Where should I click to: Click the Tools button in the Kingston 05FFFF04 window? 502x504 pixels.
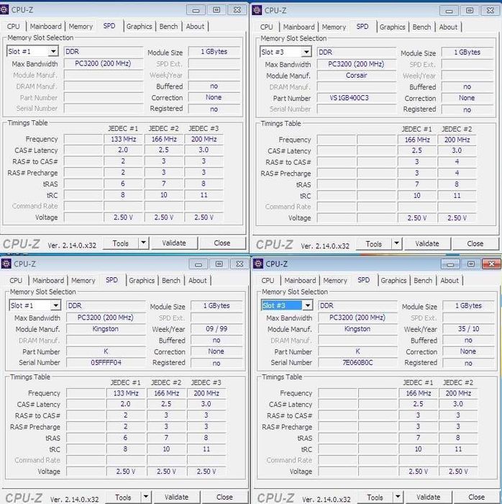coord(123,498)
